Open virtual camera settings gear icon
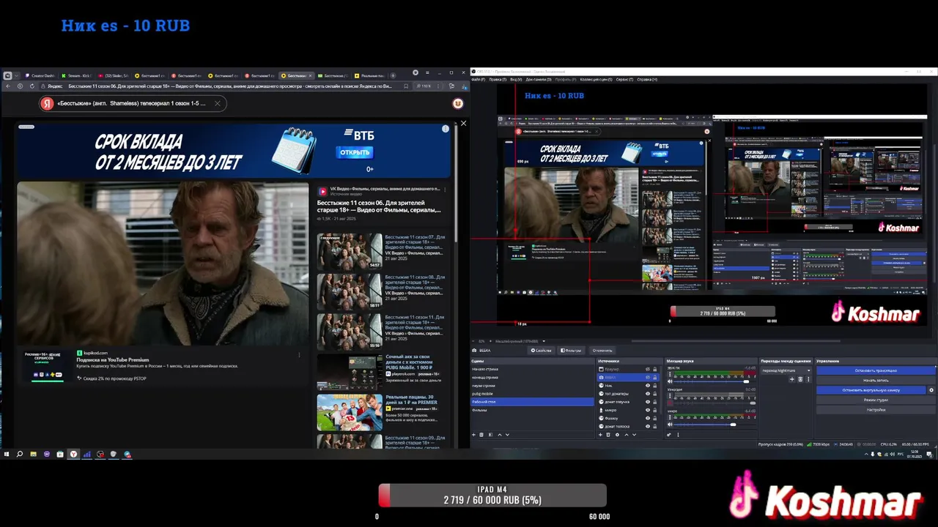The width and height of the screenshot is (938, 527). [931, 390]
